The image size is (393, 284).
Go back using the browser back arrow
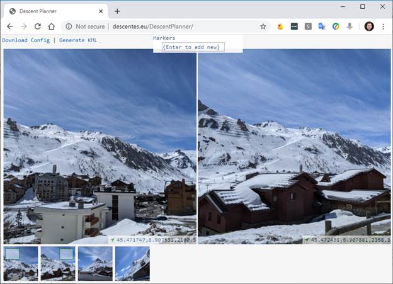[x=10, y=26]
